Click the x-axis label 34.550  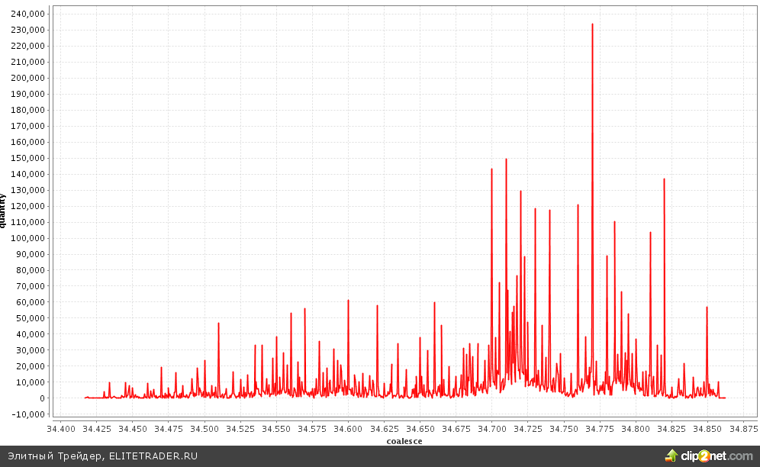tap(276, 429)
